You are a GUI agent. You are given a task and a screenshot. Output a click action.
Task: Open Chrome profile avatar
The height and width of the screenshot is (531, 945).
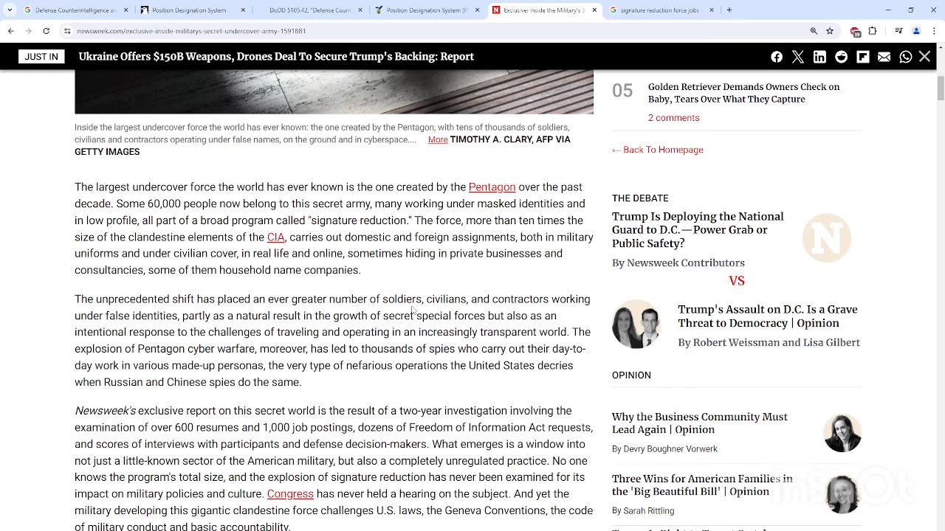[916, 31]
